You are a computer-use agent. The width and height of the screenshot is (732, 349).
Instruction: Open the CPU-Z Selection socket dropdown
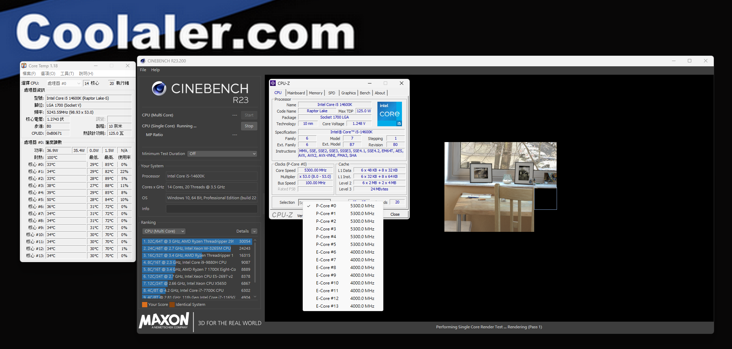314,202
